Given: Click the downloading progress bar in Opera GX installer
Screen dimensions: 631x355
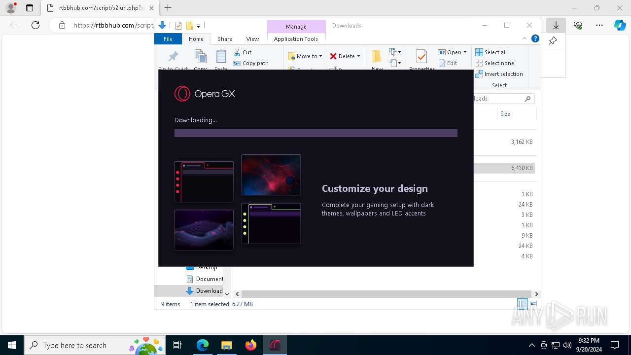Looking at the screenshot, I should click(316, 133).
